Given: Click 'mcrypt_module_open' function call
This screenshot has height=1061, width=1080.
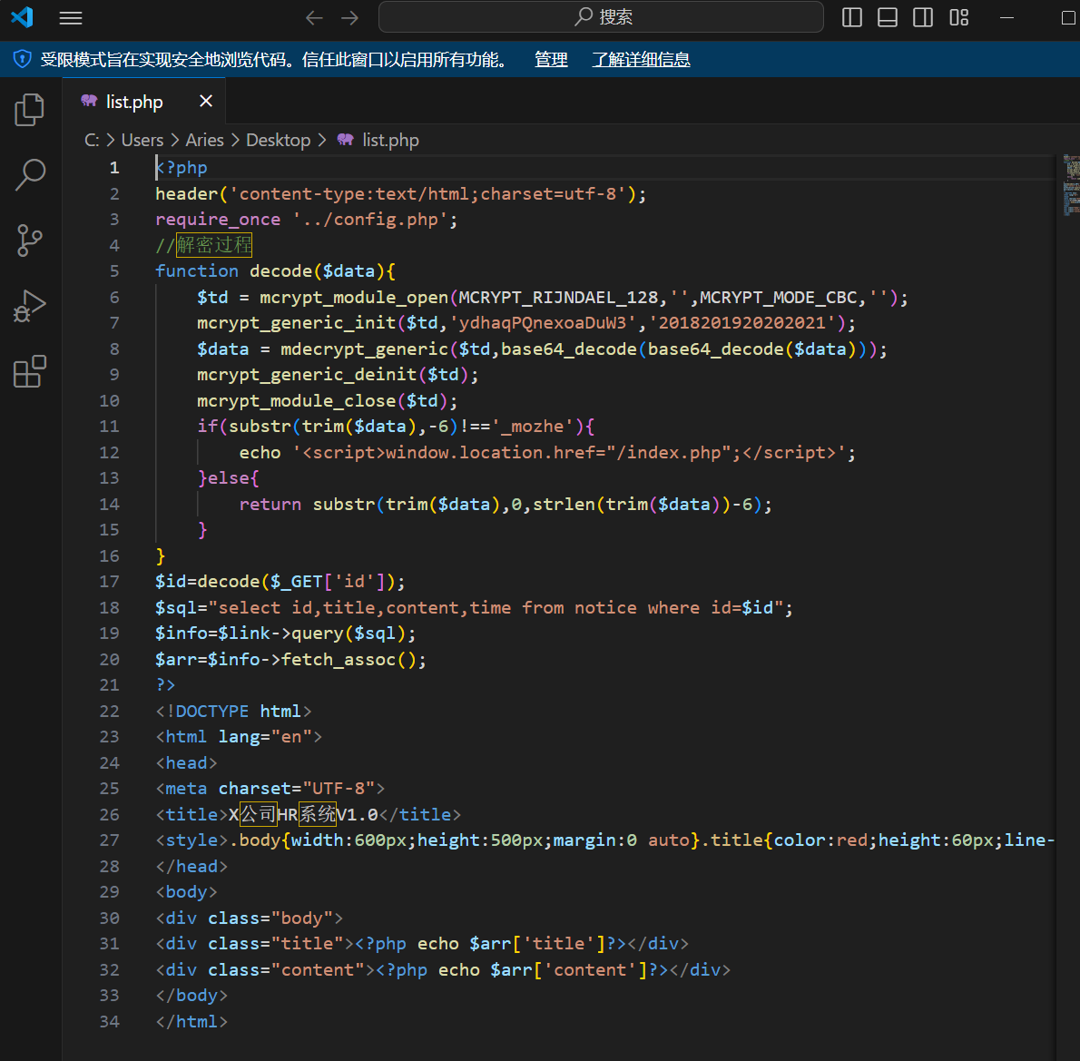Looking at the screenshot, I should point(354,298).
